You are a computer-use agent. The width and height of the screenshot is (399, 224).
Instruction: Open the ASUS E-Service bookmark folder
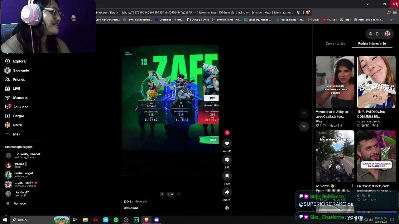(198, 20)
